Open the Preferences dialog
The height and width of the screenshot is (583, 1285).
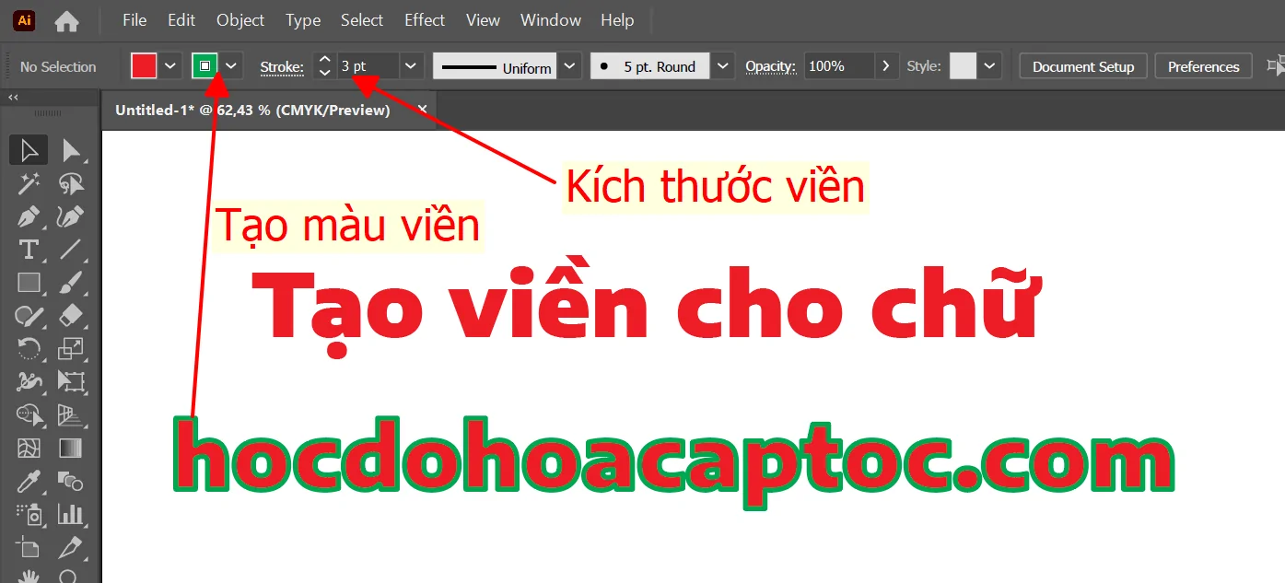(1202, 65)
